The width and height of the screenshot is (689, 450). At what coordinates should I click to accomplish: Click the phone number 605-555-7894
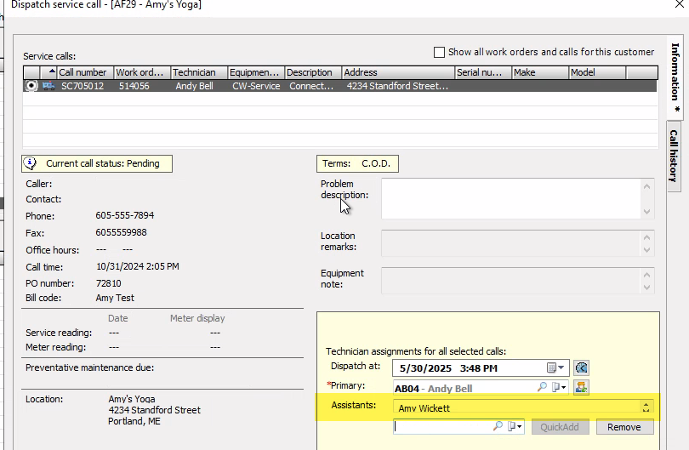125,215
